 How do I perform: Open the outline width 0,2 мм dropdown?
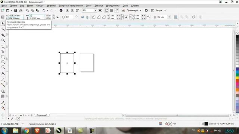[x=169, y=17]
